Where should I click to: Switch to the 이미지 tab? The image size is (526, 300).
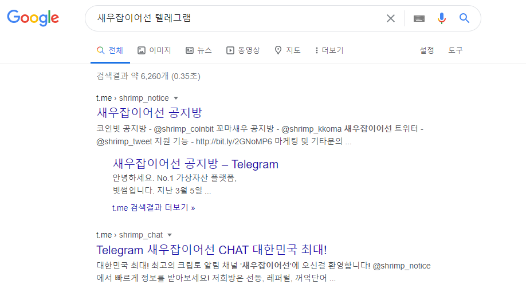(x=154, y=50)
